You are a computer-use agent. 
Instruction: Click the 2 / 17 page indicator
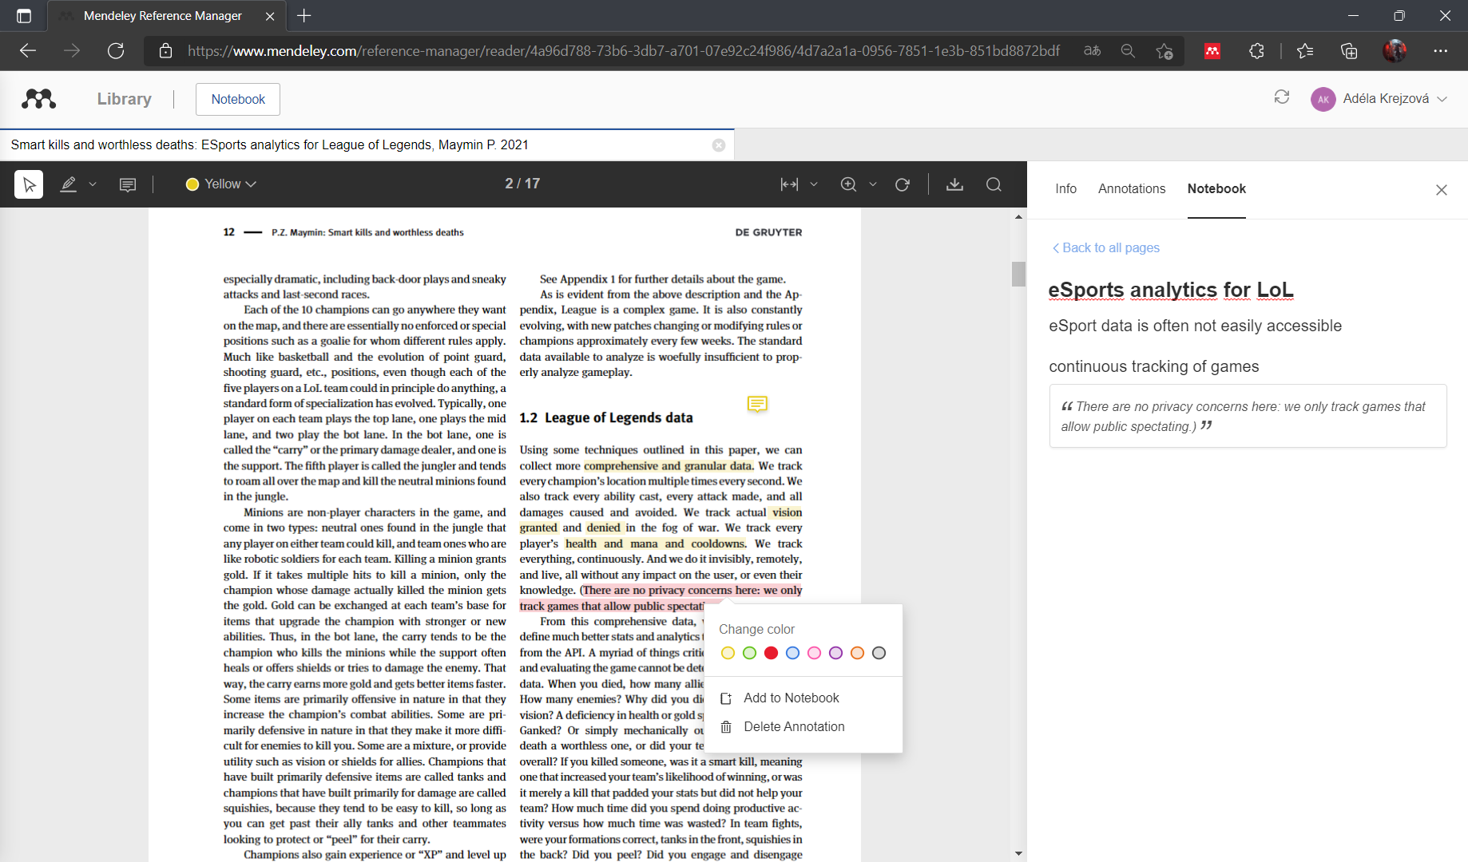pyautogui.click(x=522, y=184)
